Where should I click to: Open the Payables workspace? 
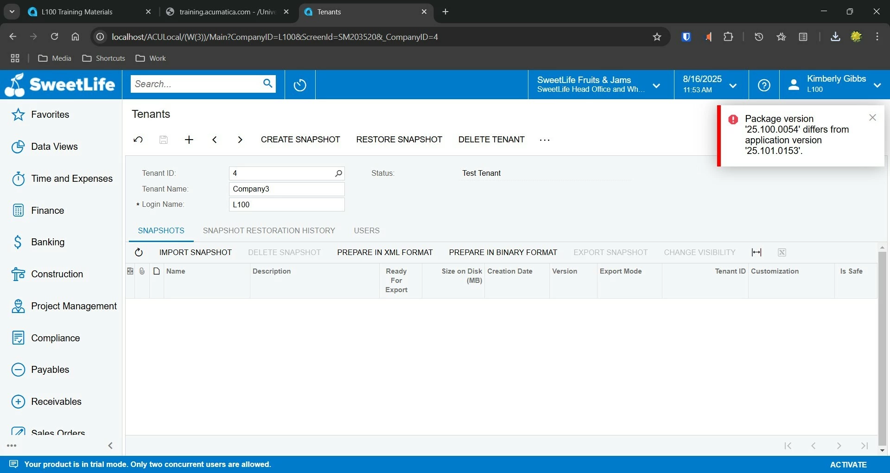[40, 370]
